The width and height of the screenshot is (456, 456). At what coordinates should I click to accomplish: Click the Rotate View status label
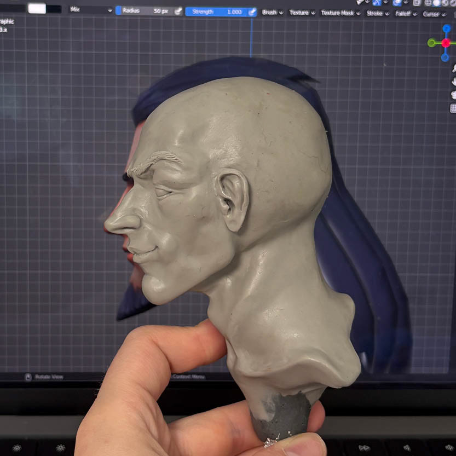49,377
